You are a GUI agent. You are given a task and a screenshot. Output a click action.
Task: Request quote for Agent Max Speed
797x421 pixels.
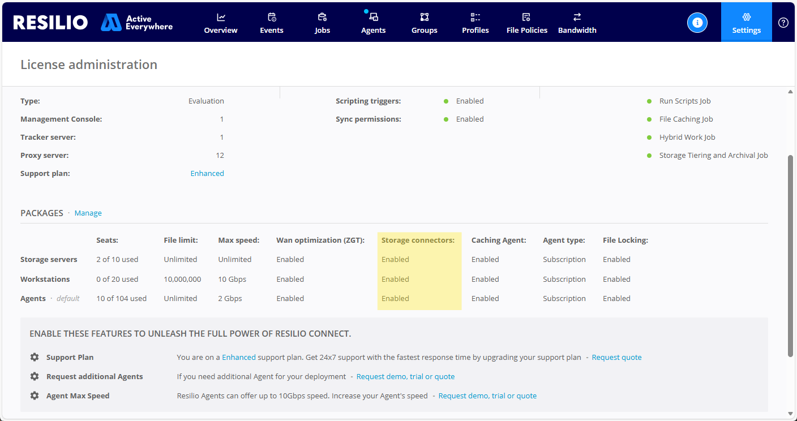click(x=487, y=396)
